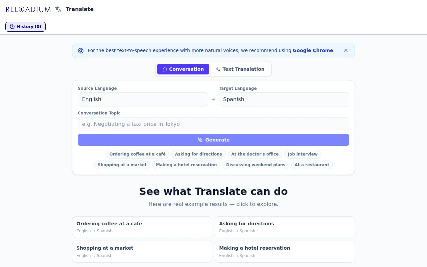
Task: Choose the 'Ordering coffee at a café' chip
Action: [x=137, y=154]
